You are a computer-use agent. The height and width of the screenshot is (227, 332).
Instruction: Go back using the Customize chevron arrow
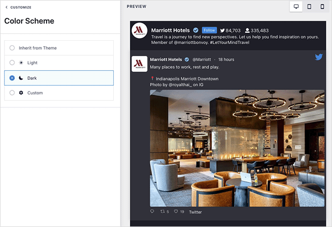click(7, 7)
